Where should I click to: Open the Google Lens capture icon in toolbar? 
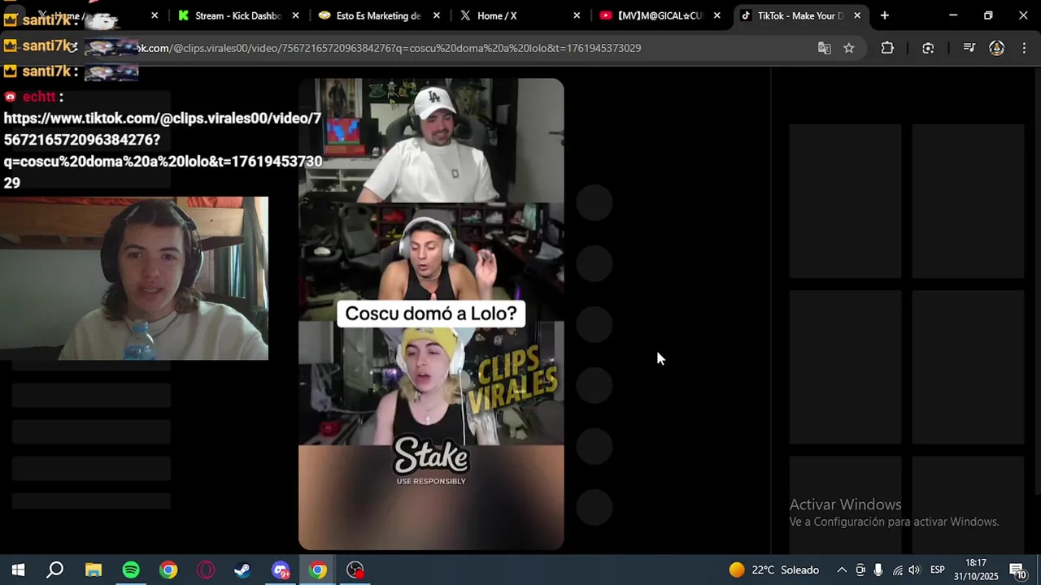click(928, 48)
